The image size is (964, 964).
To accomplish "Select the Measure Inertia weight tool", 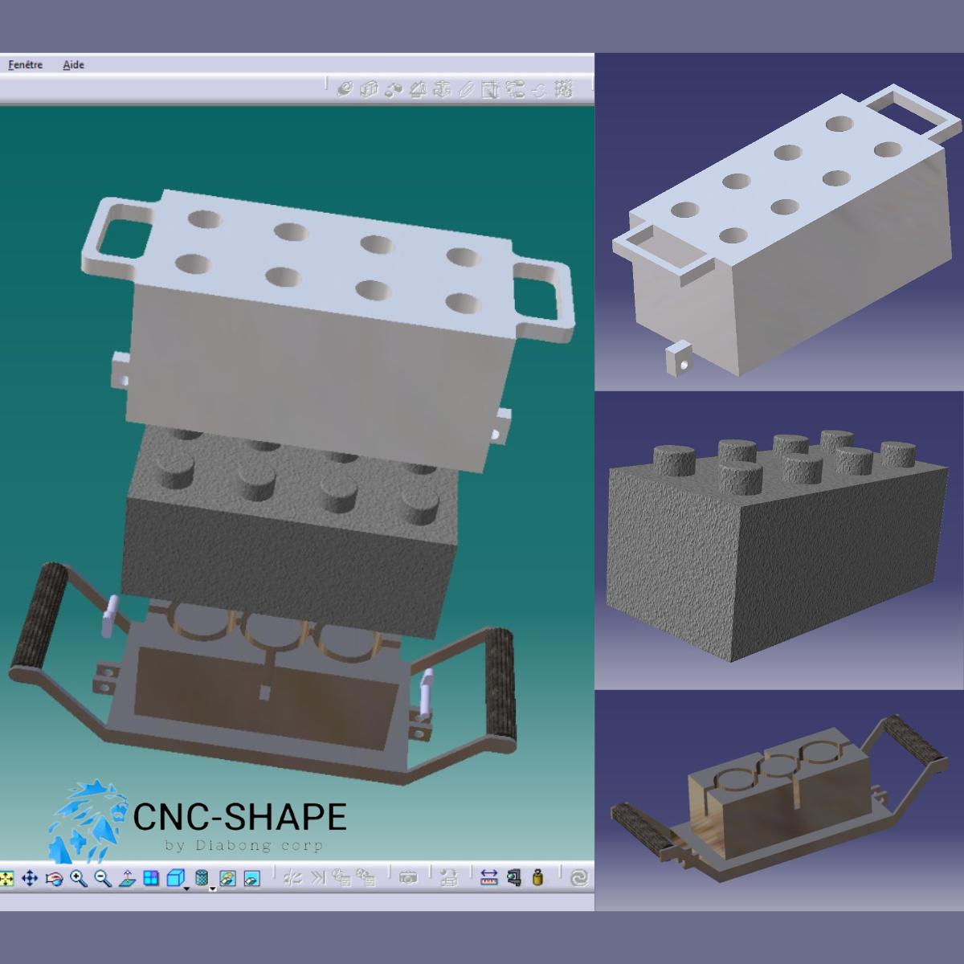I will 538,878.
